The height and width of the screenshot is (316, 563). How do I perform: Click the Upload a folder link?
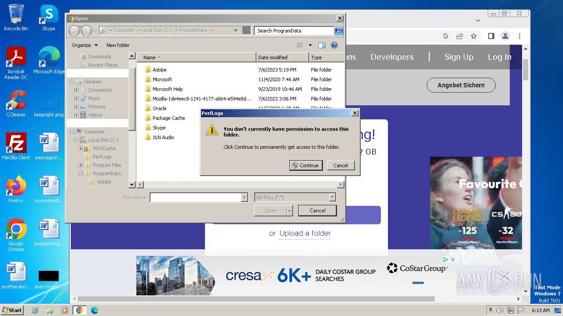[305, 233]
